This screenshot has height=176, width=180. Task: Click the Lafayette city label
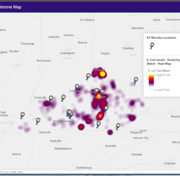point(54,37)
